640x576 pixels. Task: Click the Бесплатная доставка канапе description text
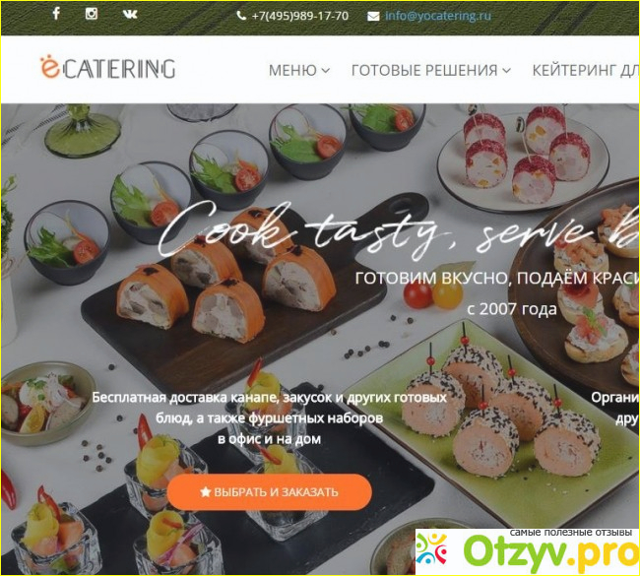point(270,418)
